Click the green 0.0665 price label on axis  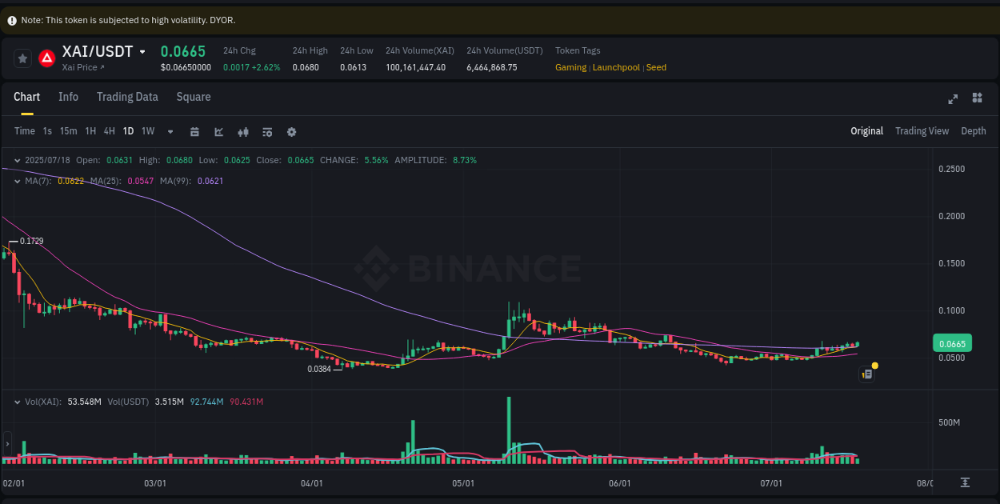[x=951, y=342]
